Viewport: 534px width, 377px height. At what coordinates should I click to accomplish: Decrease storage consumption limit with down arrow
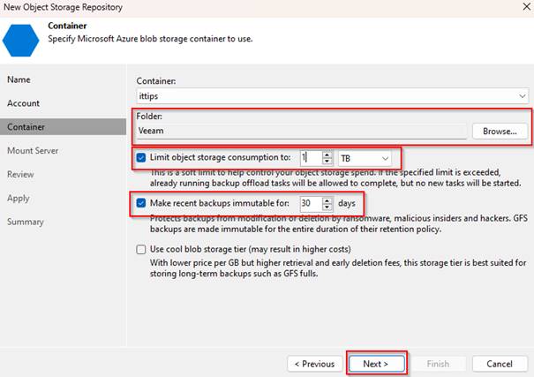(327, 162)
